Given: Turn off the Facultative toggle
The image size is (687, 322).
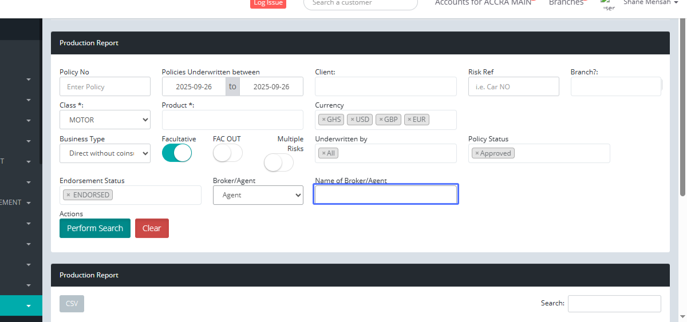Looking at the screenshot, I should [x=176, y=153].
